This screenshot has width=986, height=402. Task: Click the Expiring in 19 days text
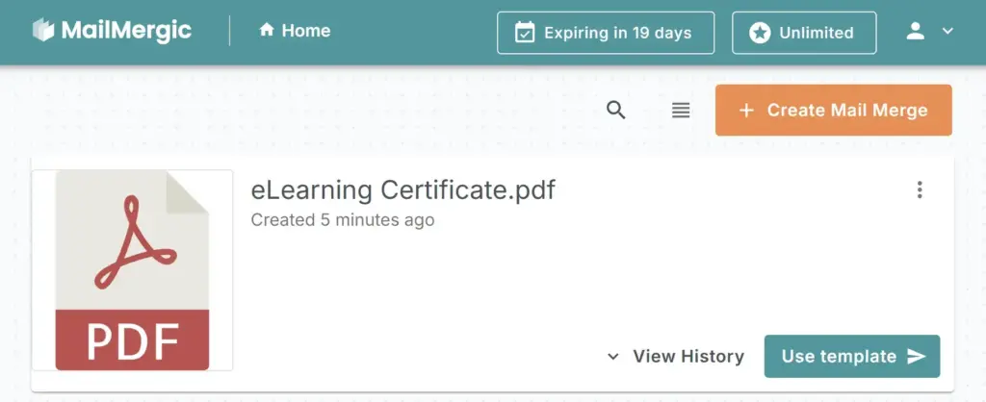coord(617,33)
